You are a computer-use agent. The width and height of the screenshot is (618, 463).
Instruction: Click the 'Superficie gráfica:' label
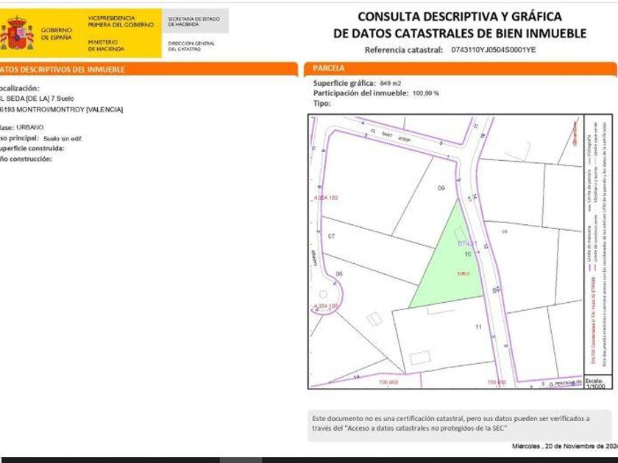pyautogui.click(x=344, y=83)
